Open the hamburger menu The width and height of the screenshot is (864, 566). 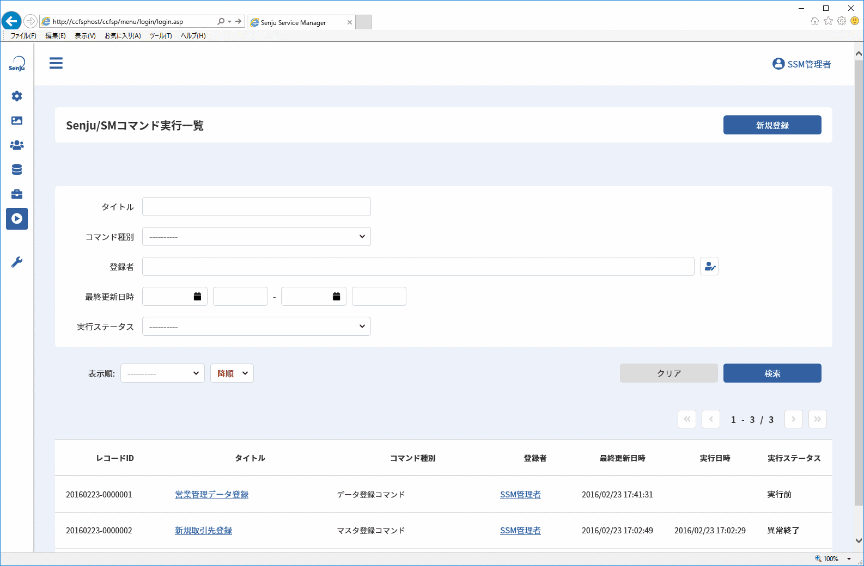(x=56, y=63)
